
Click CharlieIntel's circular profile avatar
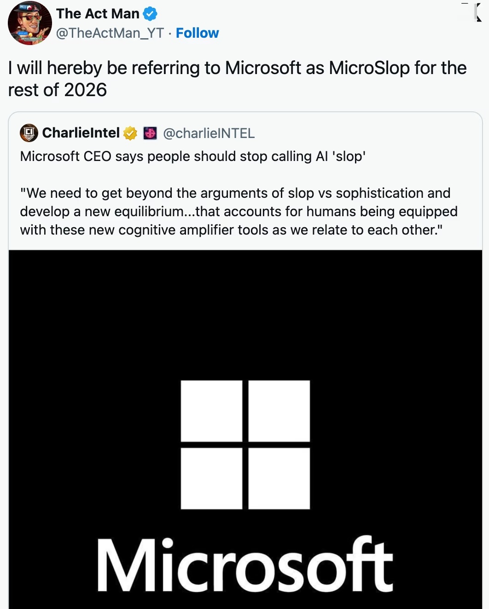[28, 133]
